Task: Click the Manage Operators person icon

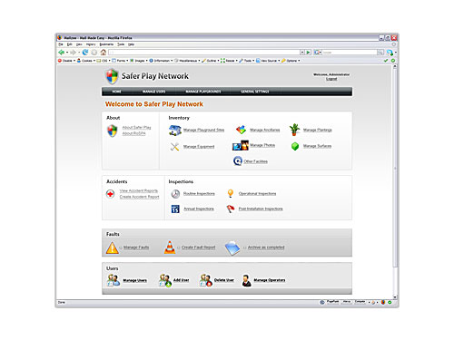Action: pos(246,280)
